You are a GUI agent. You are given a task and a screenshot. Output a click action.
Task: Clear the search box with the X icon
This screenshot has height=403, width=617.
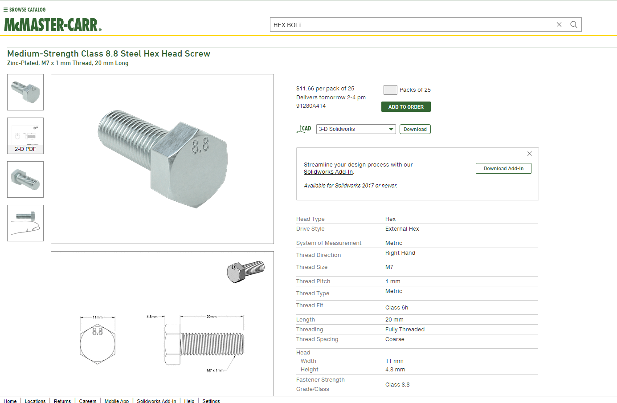tap(559, 24)
